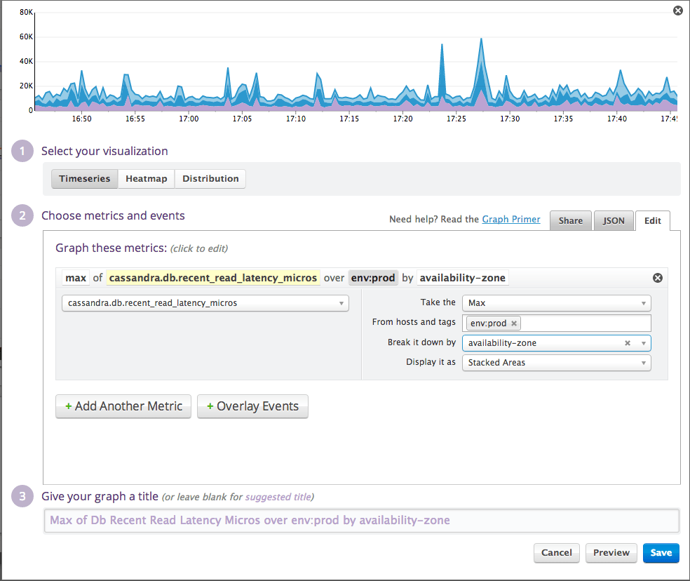Open the Graph Primer link
The width and height of the screenshot is (690, 581).
click(510, 219)
